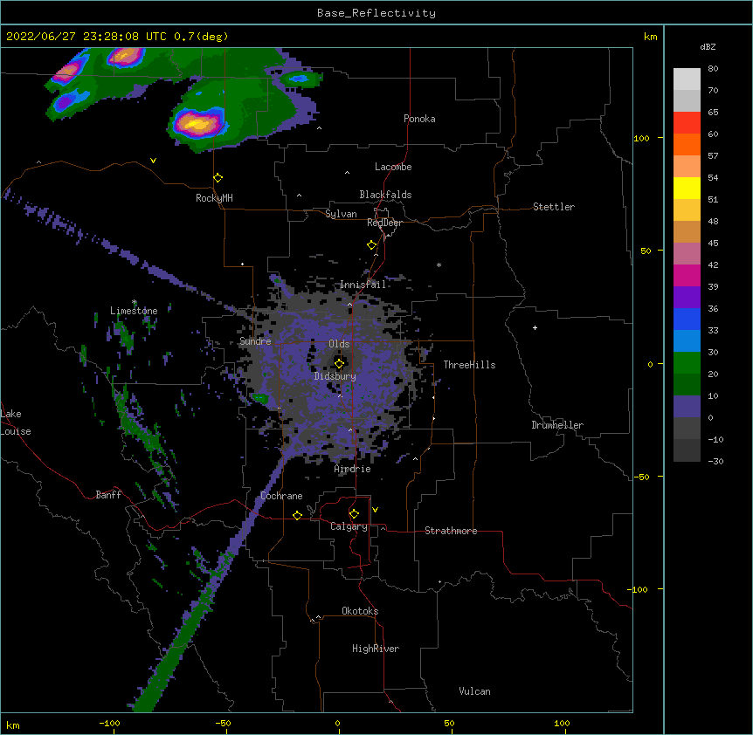Click the Sundre city label

click(255, 341)
